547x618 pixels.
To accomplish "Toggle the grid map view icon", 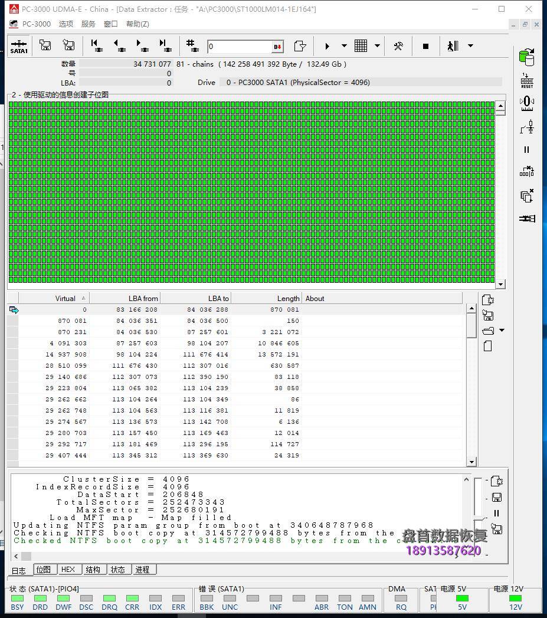I will [359, 45].
